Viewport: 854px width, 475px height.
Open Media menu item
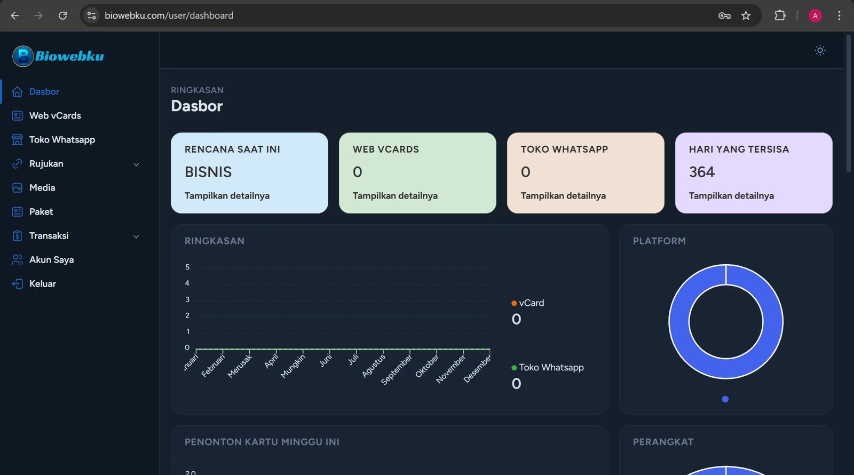click(x=42, y=188)
